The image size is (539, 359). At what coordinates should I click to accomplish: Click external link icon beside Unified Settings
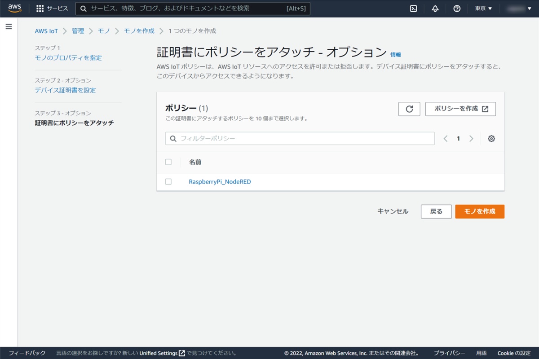point(182,353)
